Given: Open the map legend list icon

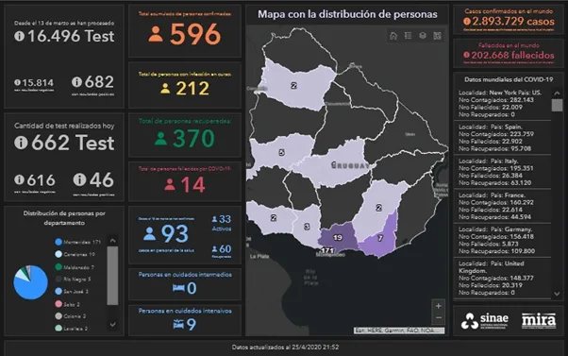Looking at the screenshot, I should 409,36.
